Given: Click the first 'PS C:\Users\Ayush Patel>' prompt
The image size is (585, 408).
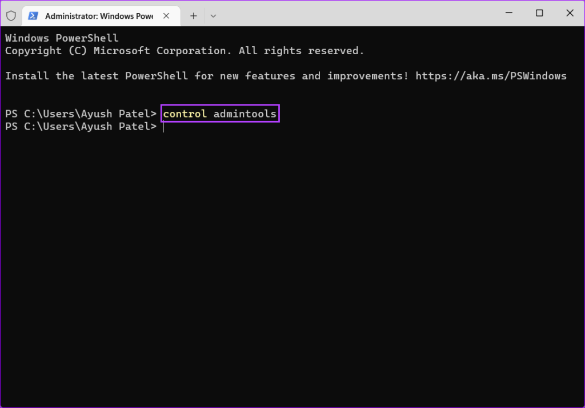Looking at the screenshot, I should click(x=81, y=114).
